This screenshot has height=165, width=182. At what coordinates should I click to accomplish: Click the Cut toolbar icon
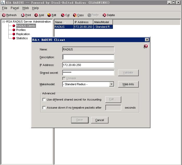point(63,15)
